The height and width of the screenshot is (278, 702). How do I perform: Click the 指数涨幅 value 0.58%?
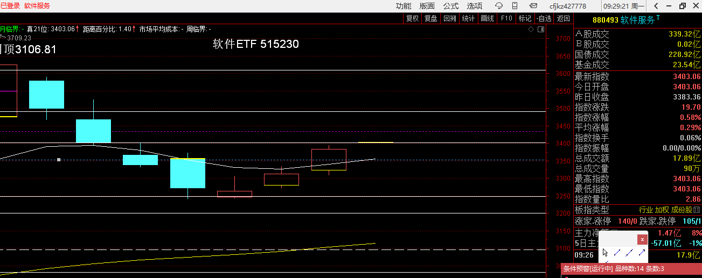pyautogui.click(x=690, y=117)
